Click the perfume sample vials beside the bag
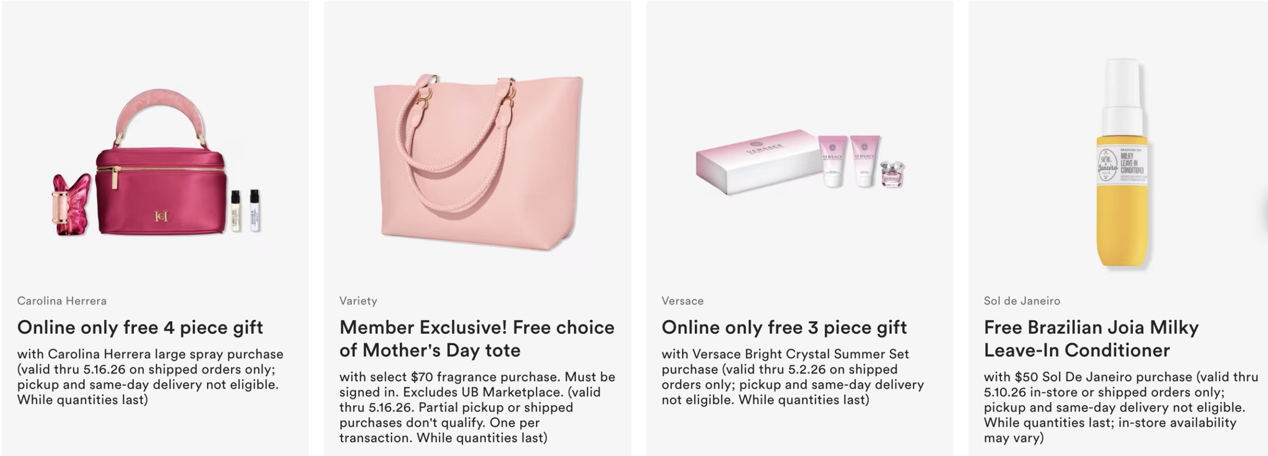The image size is (1268, 456). [245, 210]
